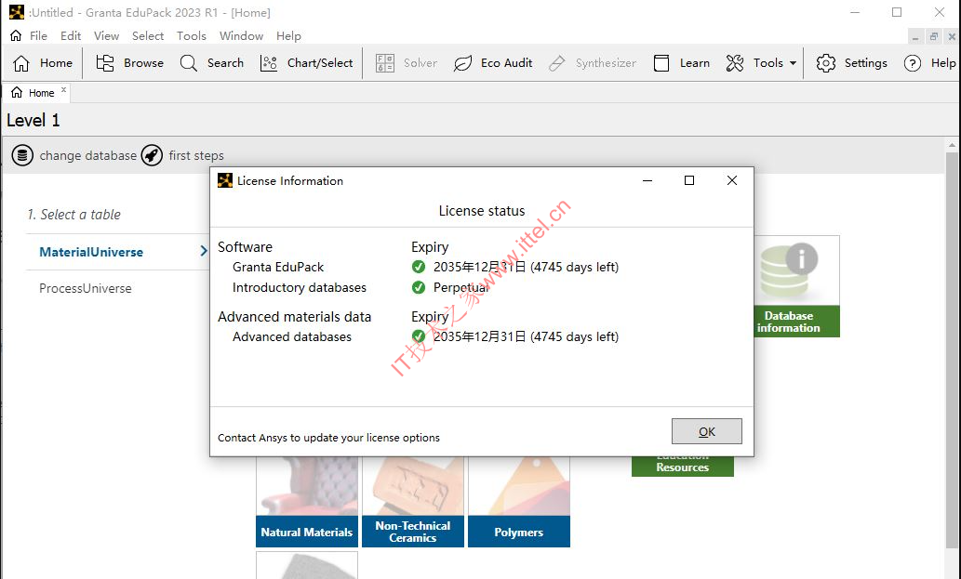Click the change database button
Screen dimensions: 961x579
click(74, 155)
